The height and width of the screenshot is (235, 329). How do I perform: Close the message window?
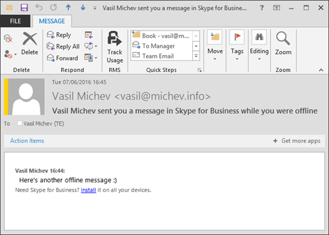pos(321,7)
